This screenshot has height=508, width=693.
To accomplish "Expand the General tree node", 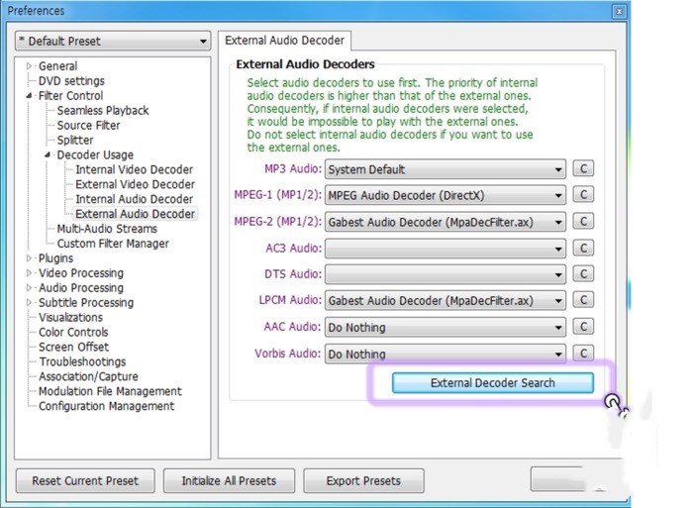I will (29, 66).
